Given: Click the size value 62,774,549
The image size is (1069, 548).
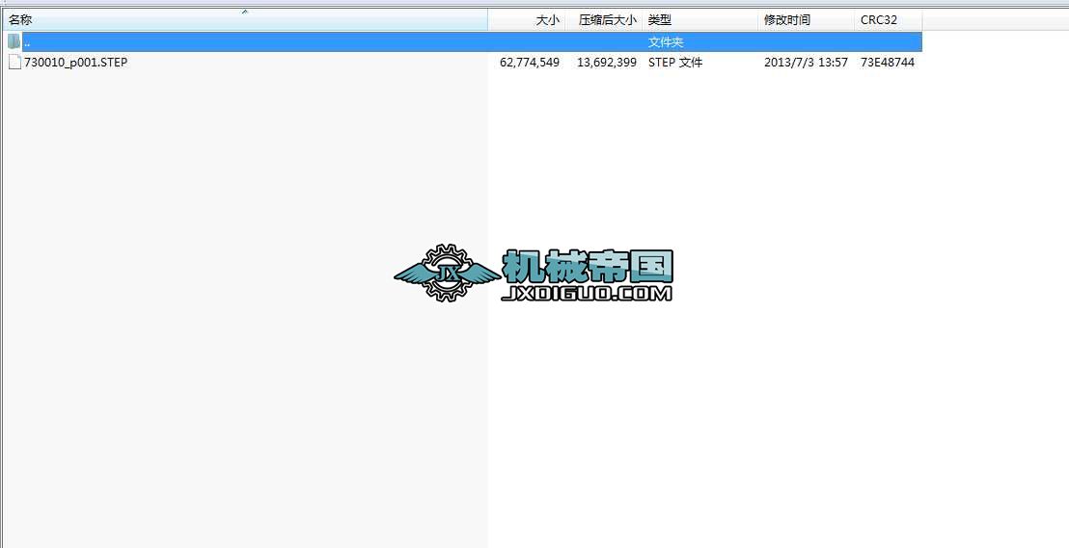Looking at the screenshot, I should [530, 63].
